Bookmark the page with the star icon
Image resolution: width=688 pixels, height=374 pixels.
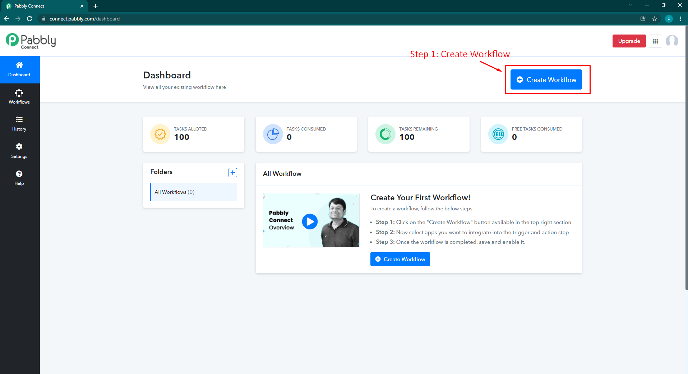655,19
